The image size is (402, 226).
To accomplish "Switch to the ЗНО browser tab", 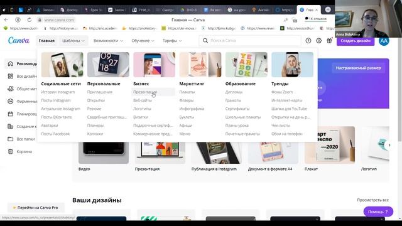I will point(188,10).
